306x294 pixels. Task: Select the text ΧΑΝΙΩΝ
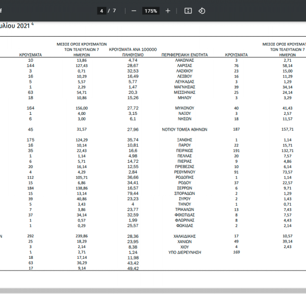coord(185,241)
